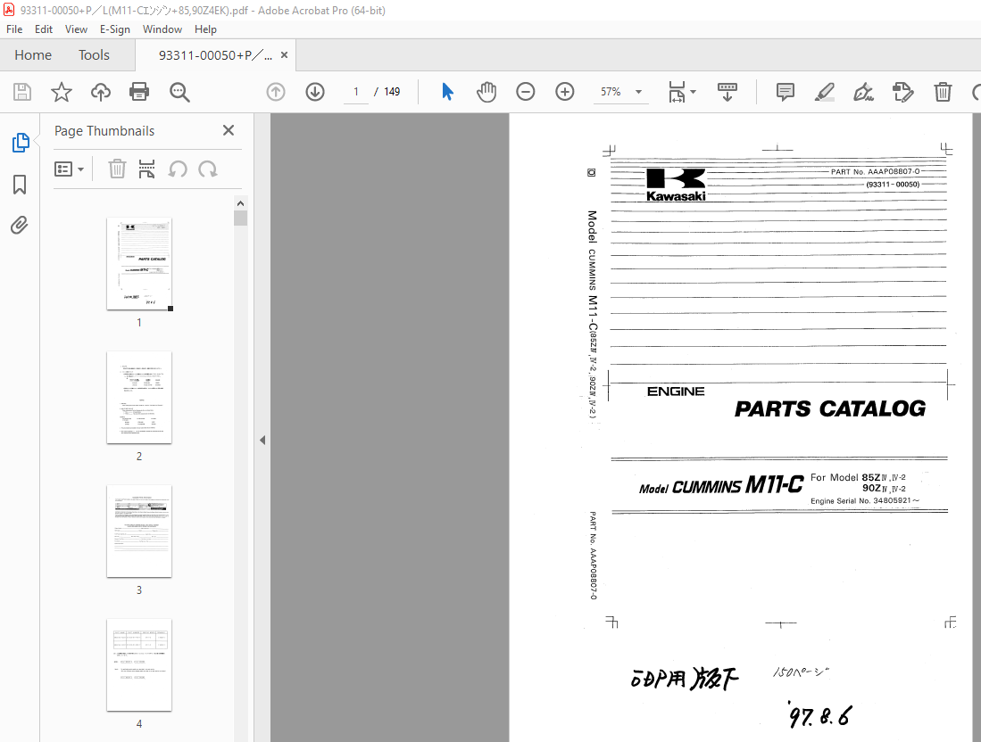Click the Save file icon
981x742 pixels.
click(22, 92)
